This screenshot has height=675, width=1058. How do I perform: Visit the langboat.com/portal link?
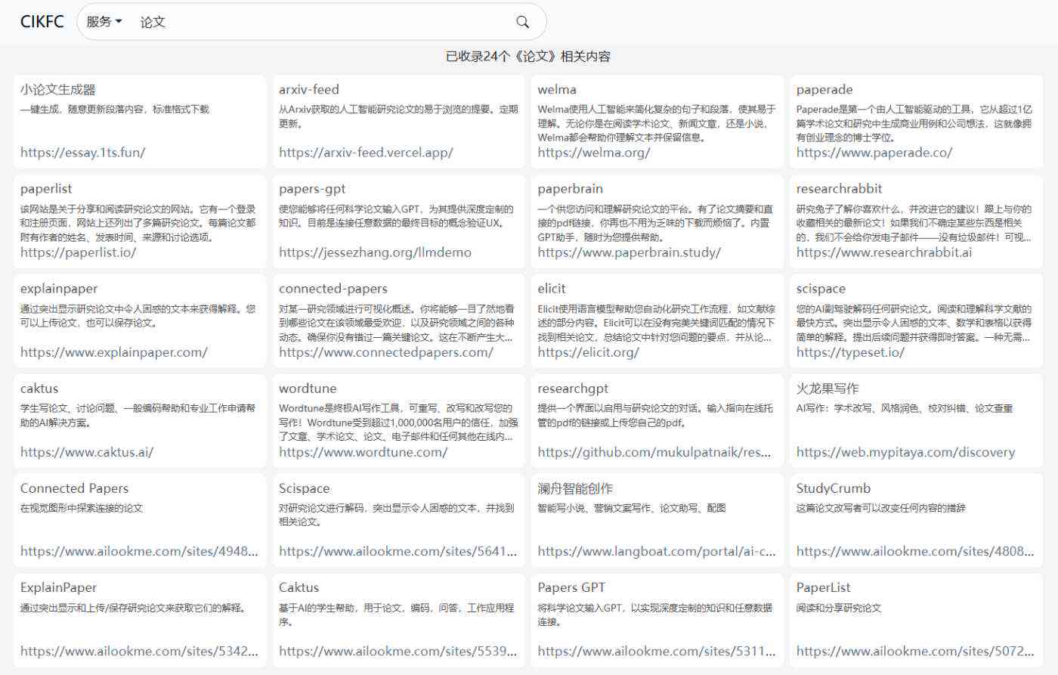657,551
